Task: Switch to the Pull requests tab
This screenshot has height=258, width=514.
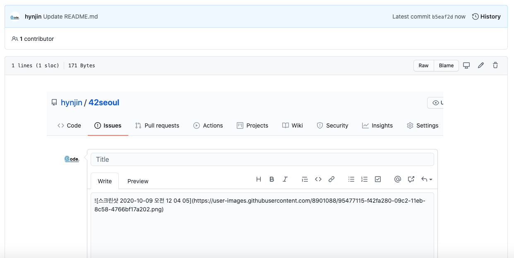Action: 157,125
